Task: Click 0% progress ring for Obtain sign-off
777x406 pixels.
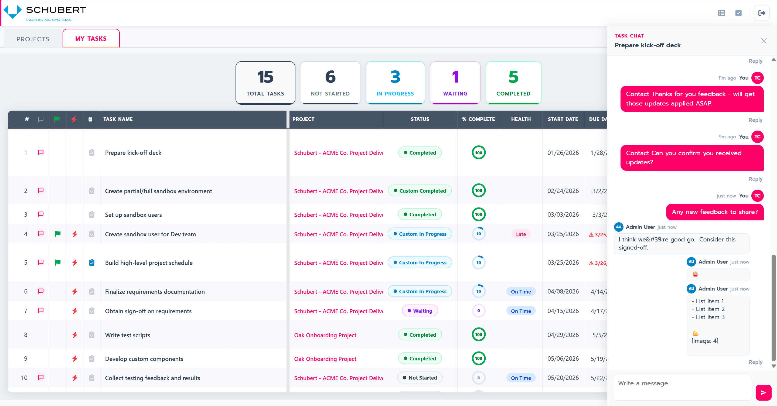Action: 478,311
